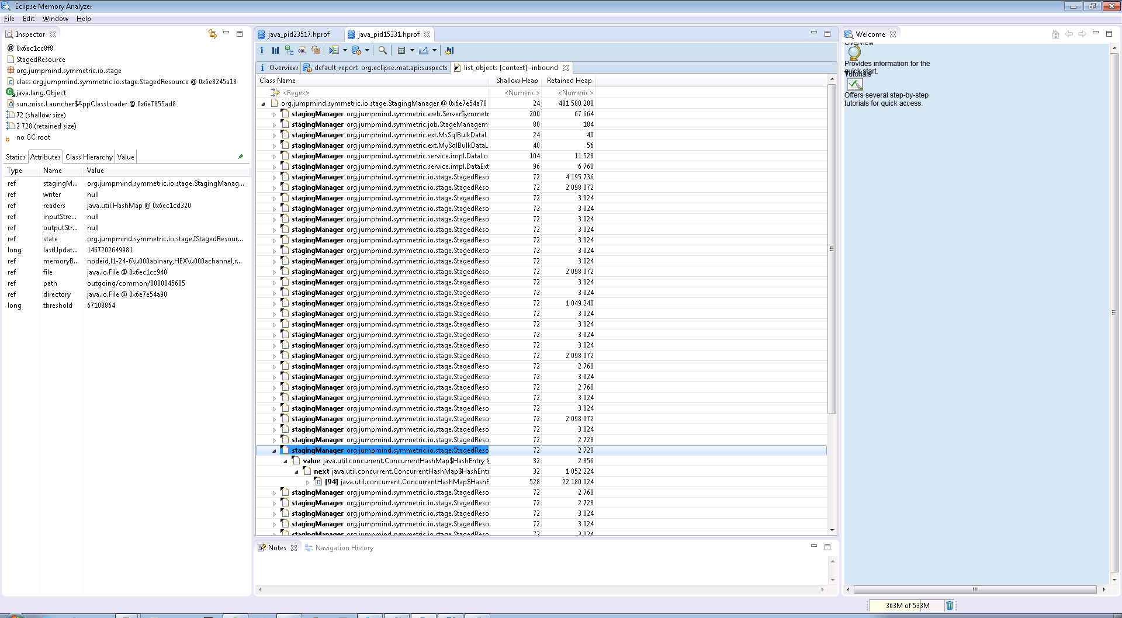This screenshot has height=618, width=1122.
Task: Minimize the Inspector view panel
Action: click(x=226, y=33)
